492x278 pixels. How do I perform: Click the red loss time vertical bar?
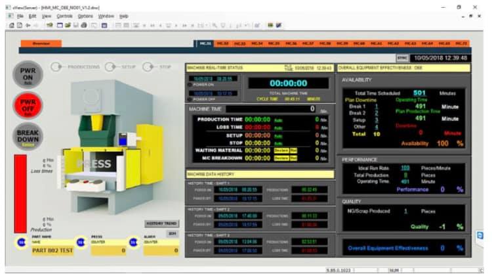coord(20,194)
